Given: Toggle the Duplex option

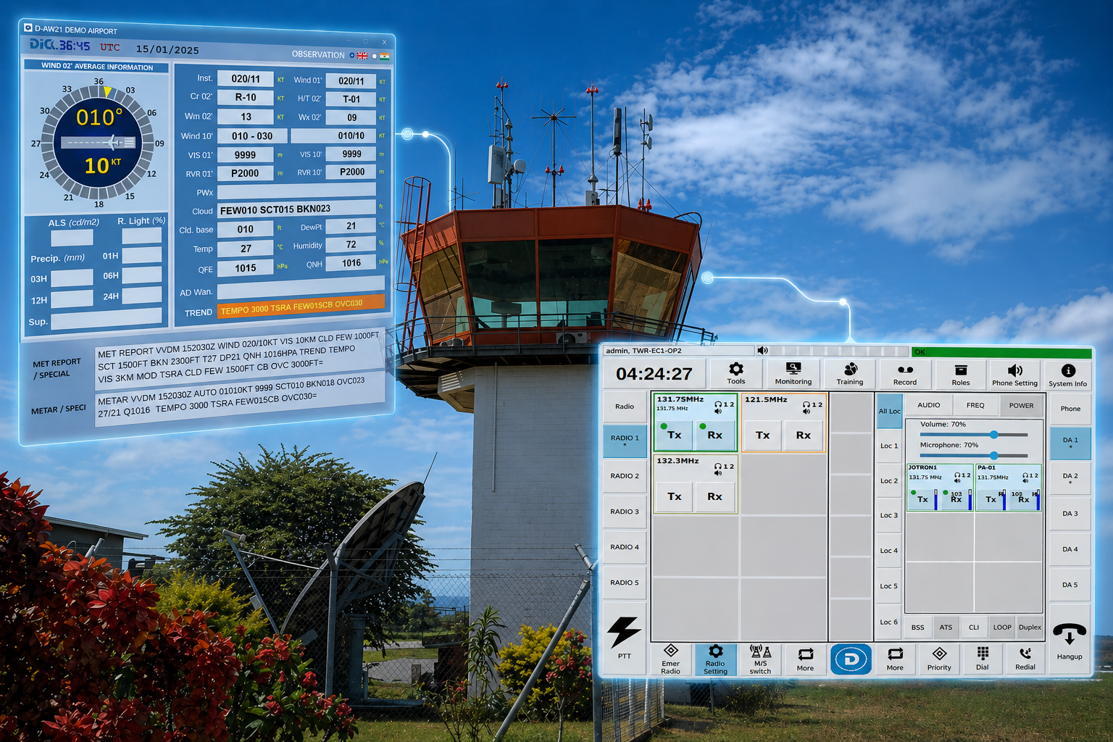Looking at the screenshot, I should click(x=1030, y=628).
